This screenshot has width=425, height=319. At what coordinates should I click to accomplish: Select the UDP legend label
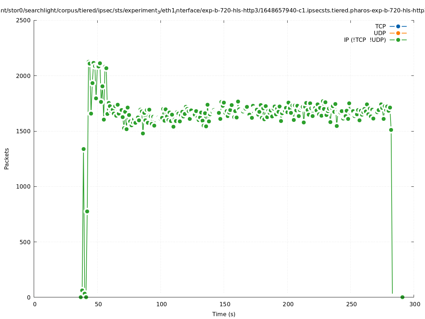pyautogui.click(x=380, y=33)
